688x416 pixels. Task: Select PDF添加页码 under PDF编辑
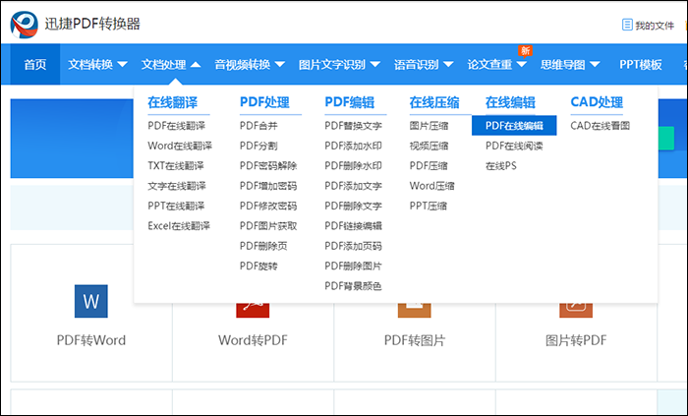point(353,246)
